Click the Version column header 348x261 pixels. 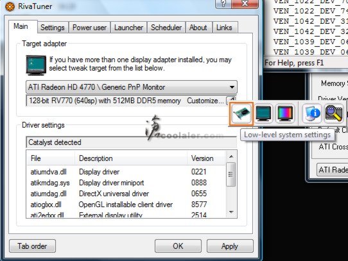tap(206, 158)
